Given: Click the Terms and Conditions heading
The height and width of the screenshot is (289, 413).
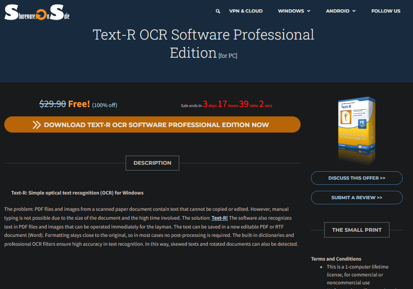Looking at the screenshot, I should [336, 259].
